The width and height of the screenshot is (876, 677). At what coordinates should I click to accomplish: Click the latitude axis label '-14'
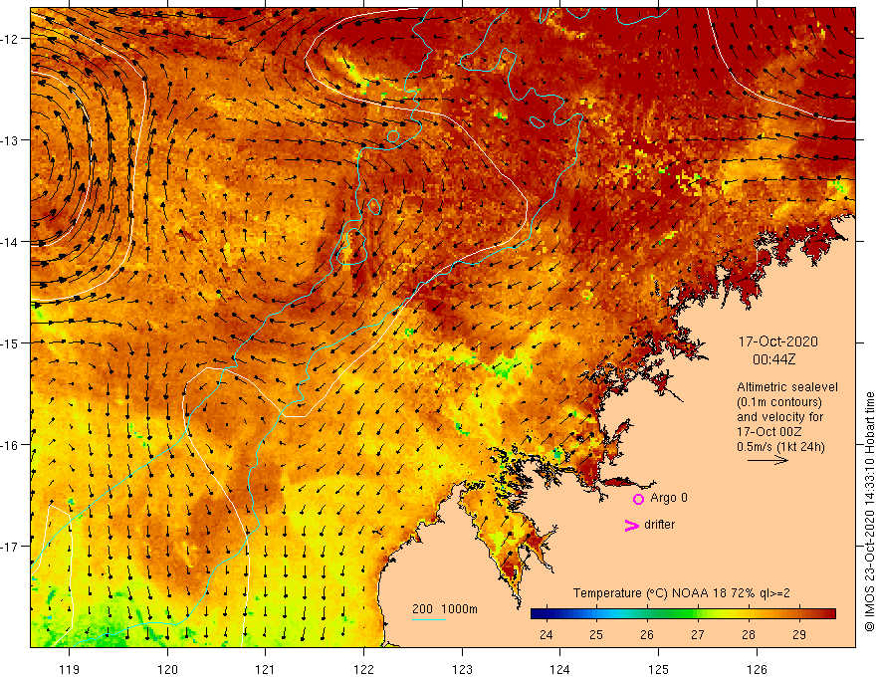point(9,242)
